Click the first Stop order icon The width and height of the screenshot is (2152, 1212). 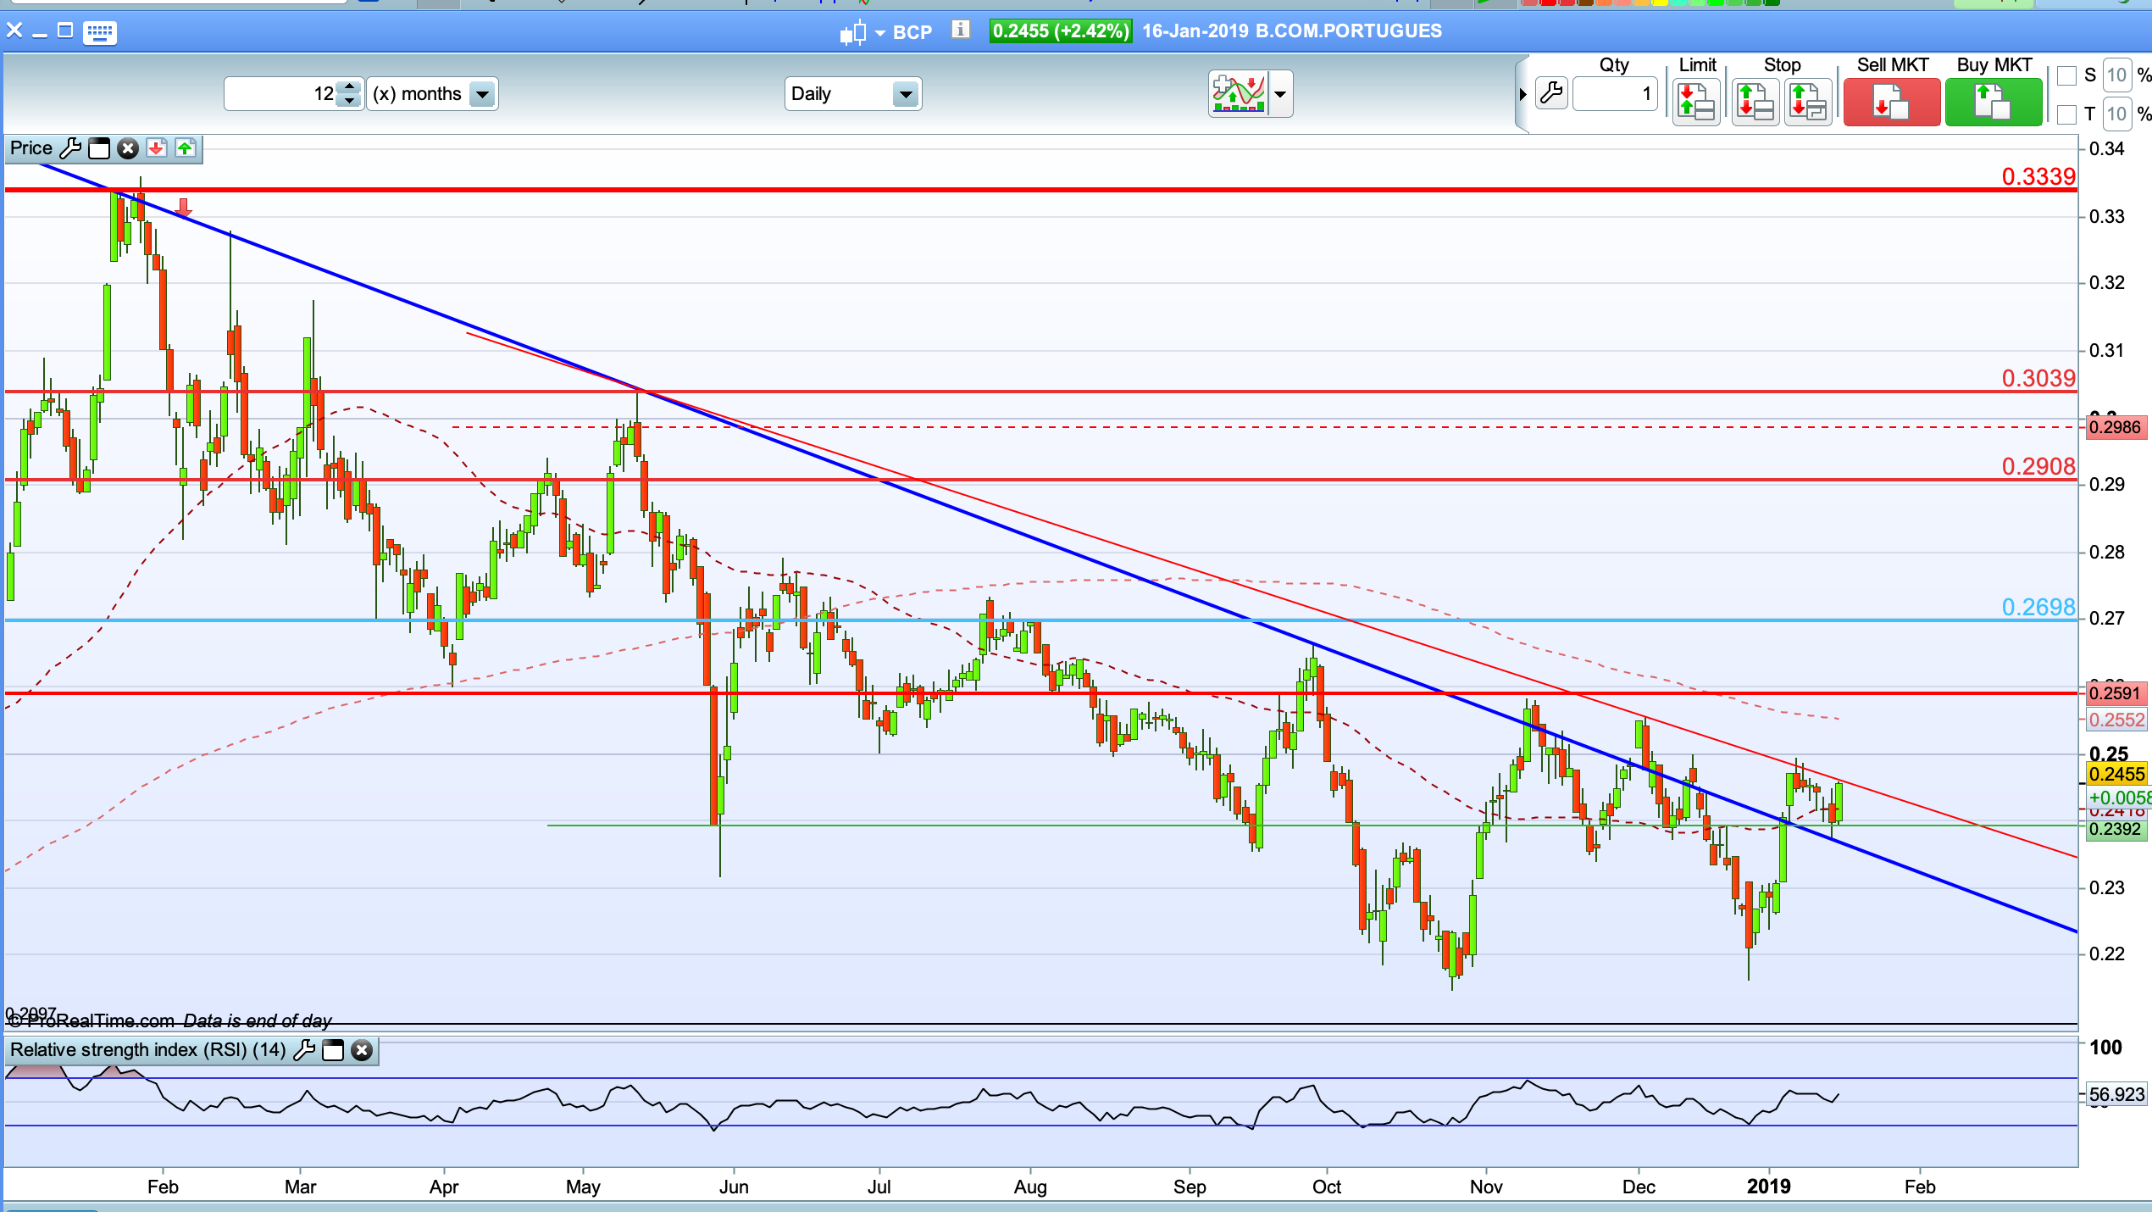1754,103
